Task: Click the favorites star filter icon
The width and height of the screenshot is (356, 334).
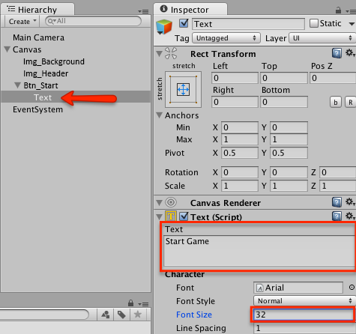Action: [x=138, y=315]
